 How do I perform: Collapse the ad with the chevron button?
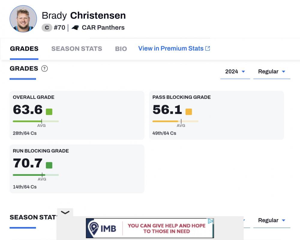click(x=65, y=212)
